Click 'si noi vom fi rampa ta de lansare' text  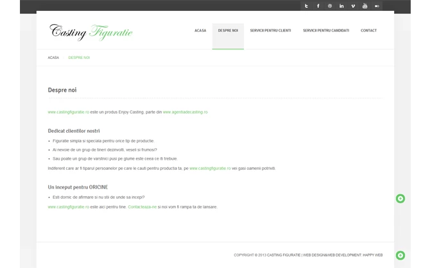pyautogui.click(x=187, y=207)
